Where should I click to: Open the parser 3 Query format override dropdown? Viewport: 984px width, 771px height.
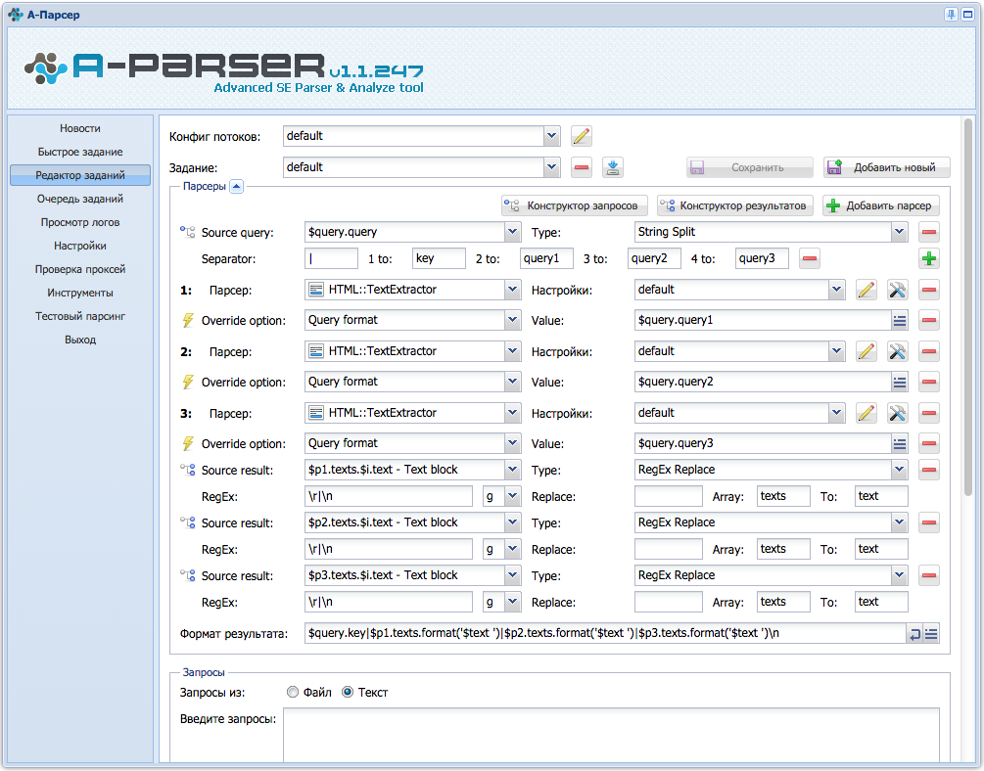tap(513, 443)
